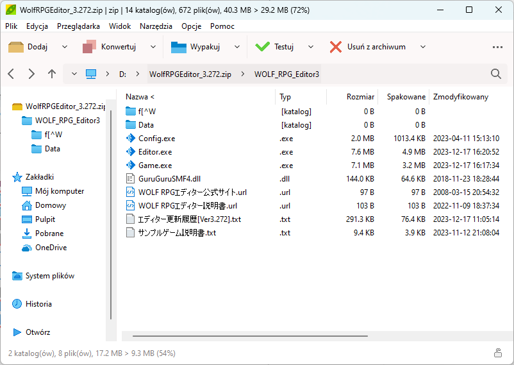
Task: Click the Wypakuj blue folder icon
Action: [179, 47]
